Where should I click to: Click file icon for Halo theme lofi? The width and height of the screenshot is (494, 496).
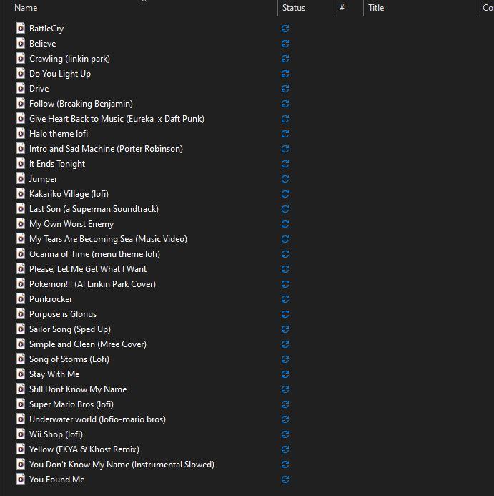21,134
